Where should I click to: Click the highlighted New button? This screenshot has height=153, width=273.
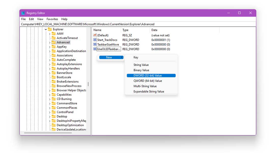click(111, 57)
